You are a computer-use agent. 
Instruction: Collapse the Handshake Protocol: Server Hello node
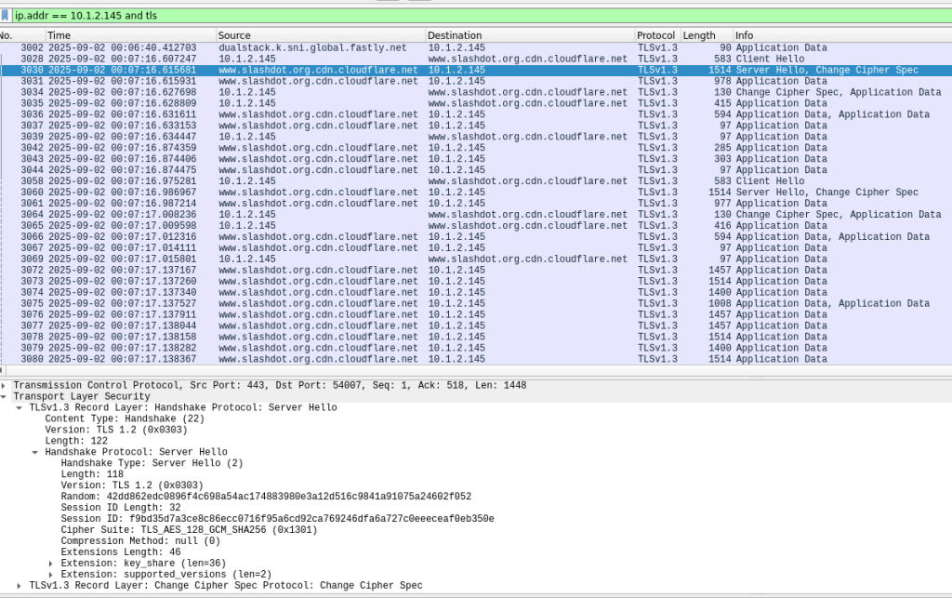pos(34,452)
